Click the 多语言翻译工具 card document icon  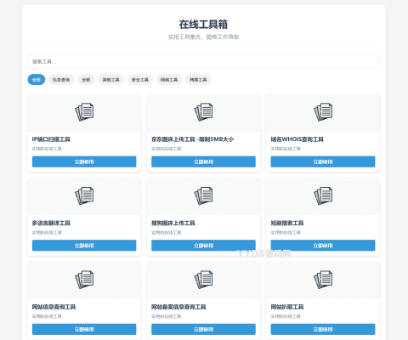click(x=84, y=195)
